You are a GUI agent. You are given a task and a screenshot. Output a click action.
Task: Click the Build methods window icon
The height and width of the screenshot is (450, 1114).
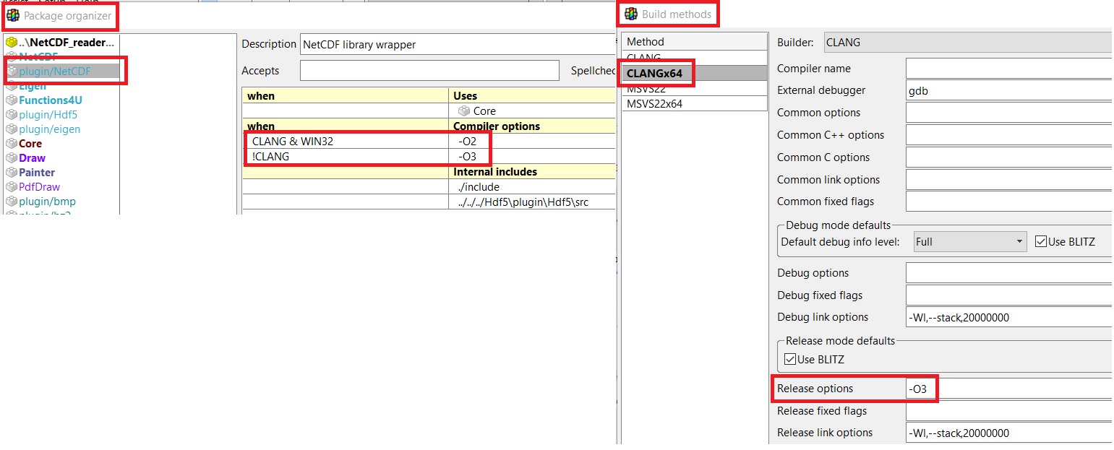pos(631,14)
